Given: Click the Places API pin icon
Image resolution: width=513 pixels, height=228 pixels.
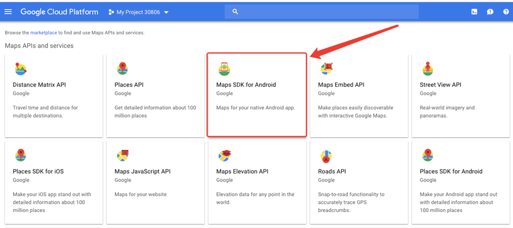Looking at the screenshot, I should (x=122, y=68).
